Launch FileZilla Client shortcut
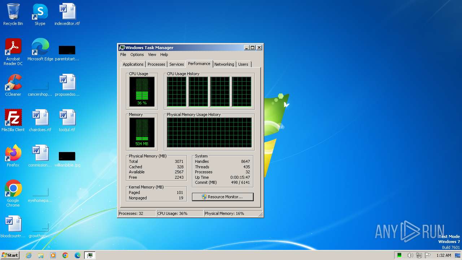Viewport: 462px width, 260px height. point(13,120)
